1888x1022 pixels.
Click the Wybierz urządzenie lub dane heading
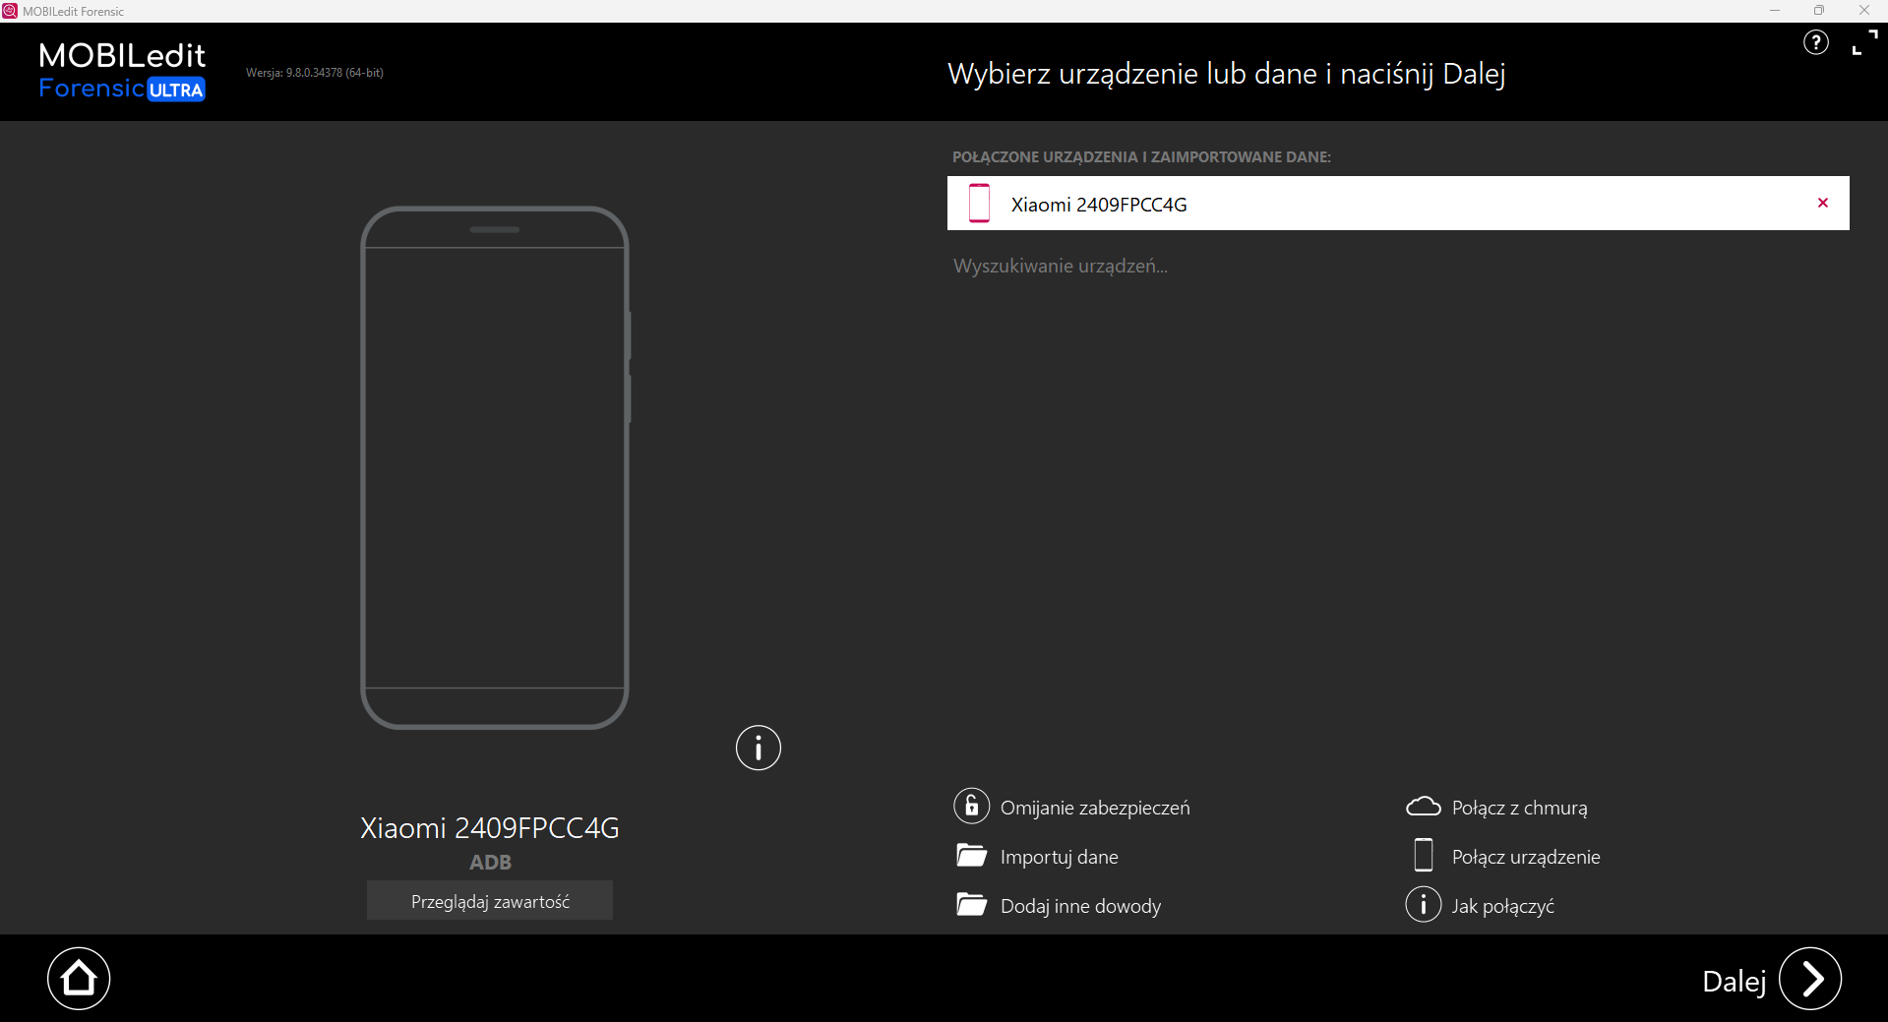(1227, 74)
